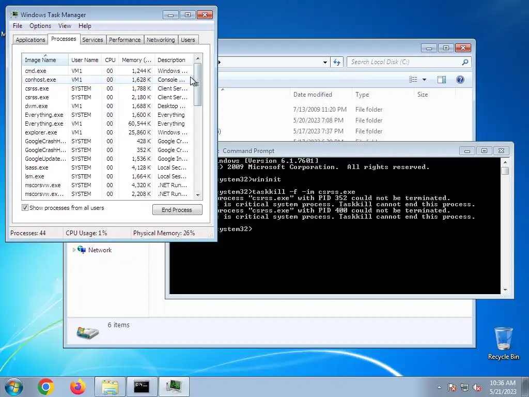The width and height of the screenshot is (529, 397).
Task: Switch to the Networking tab
Action: tap(161, 40)
